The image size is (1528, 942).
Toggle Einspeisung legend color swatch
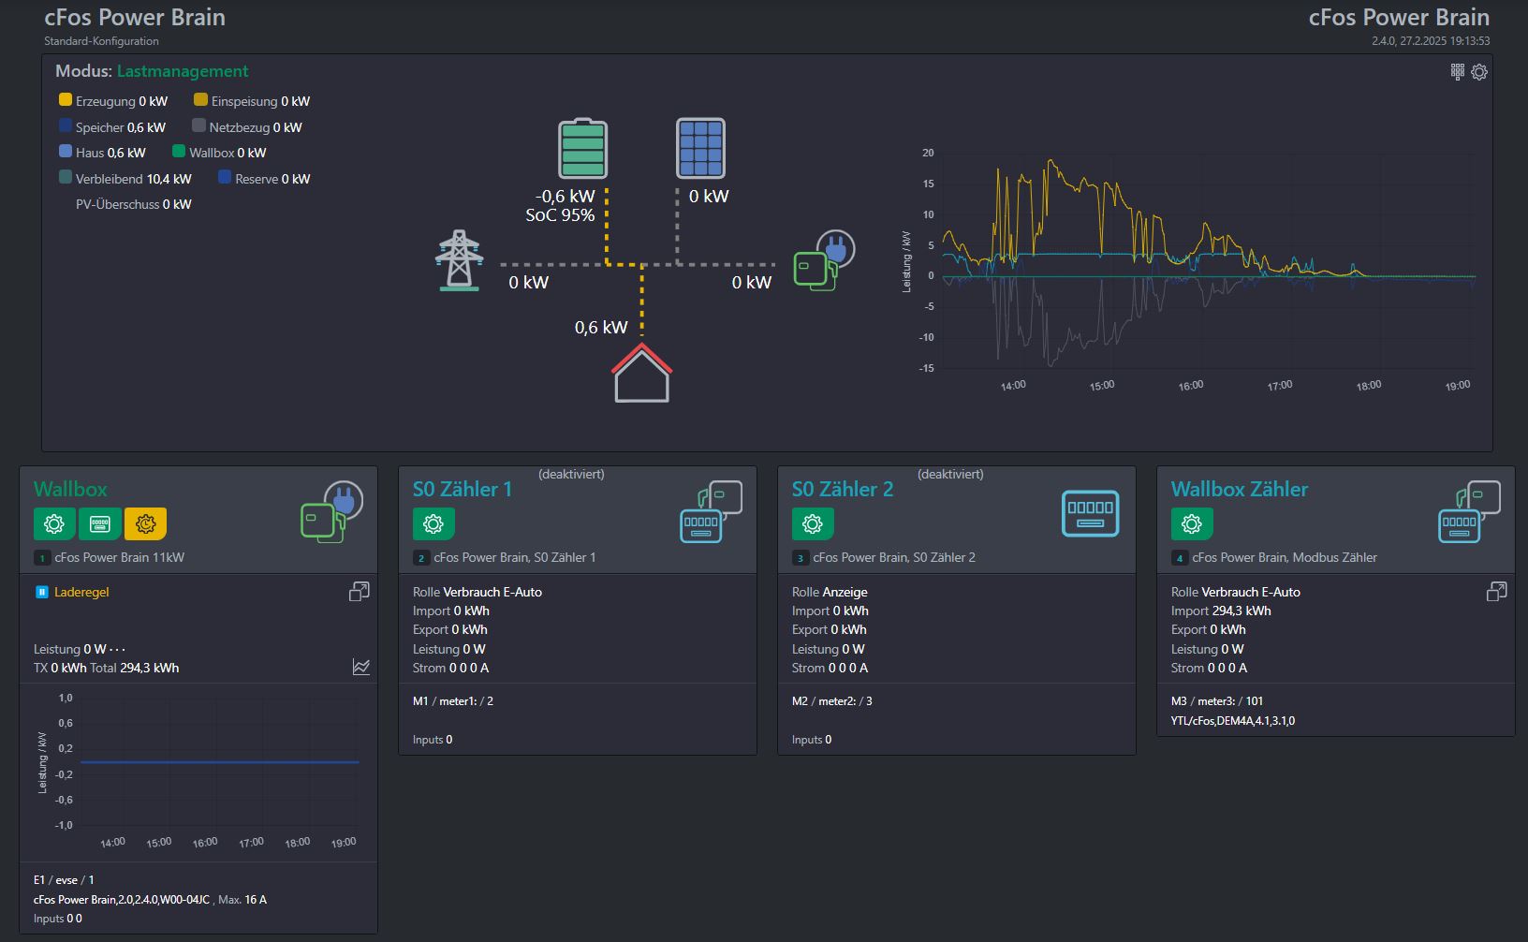point(200,99)
